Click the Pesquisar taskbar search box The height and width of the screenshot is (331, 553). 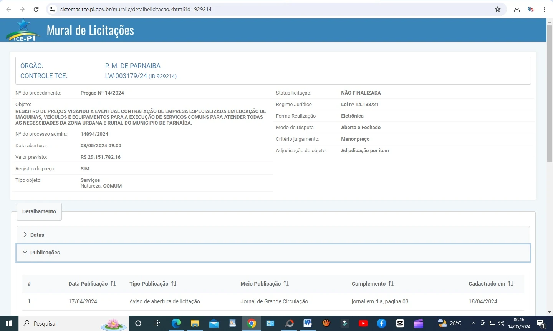73,323
